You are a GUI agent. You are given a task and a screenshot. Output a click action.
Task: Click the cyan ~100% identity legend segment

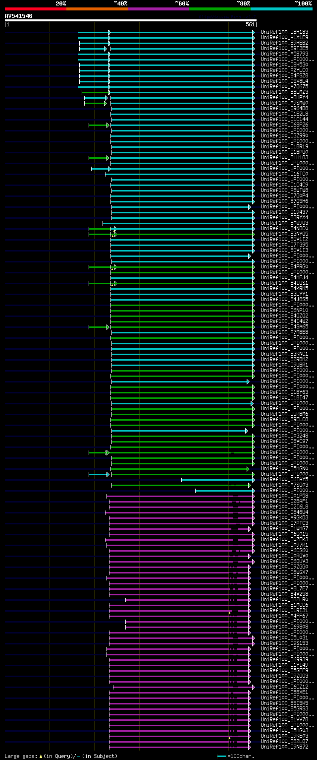[x=281, y=8]
